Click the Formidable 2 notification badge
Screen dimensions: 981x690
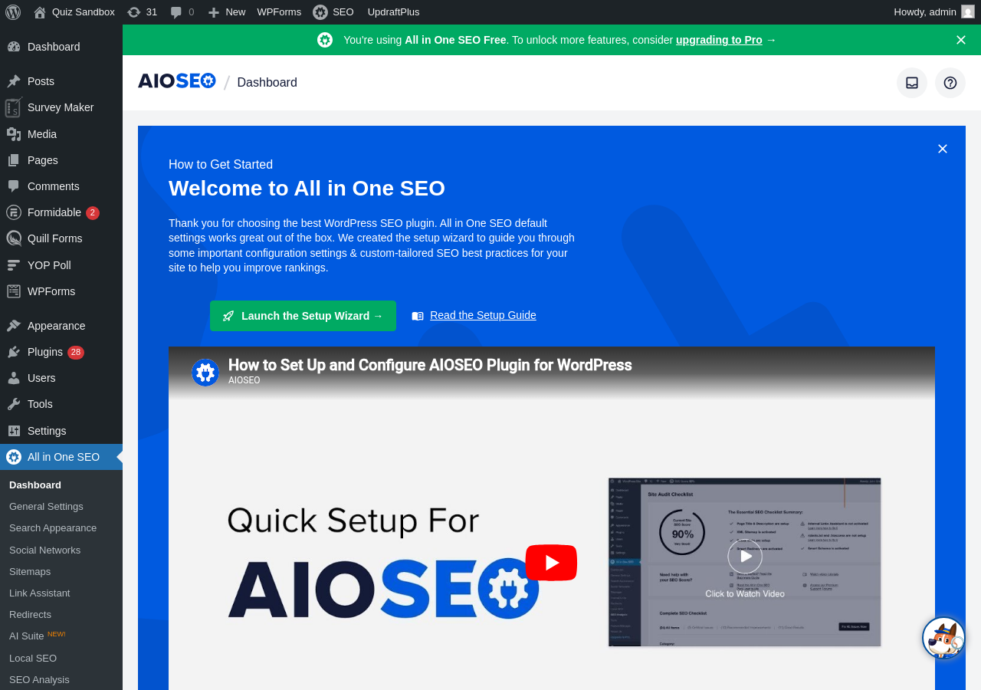pyautogui.click(x=93, y=213)
